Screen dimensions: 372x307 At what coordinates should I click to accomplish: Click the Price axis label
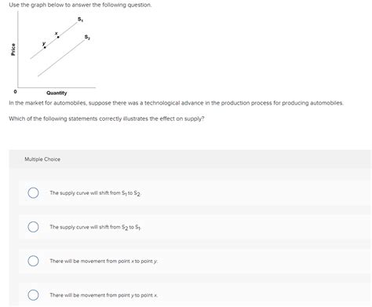[13, 49]
